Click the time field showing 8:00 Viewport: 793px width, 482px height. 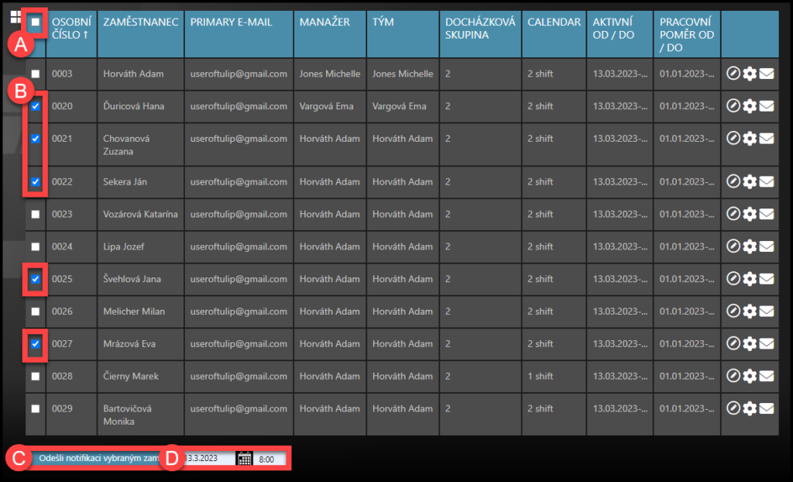pyautogui.click(x=269, y=460)
